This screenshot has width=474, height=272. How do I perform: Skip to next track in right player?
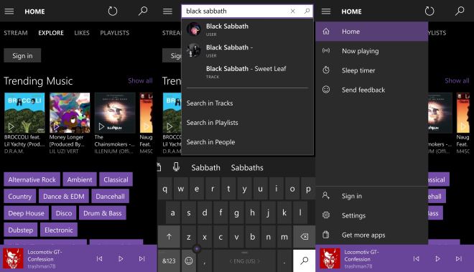click(x=459, y=258)
